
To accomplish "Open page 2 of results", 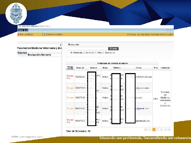I will point(158,129).
